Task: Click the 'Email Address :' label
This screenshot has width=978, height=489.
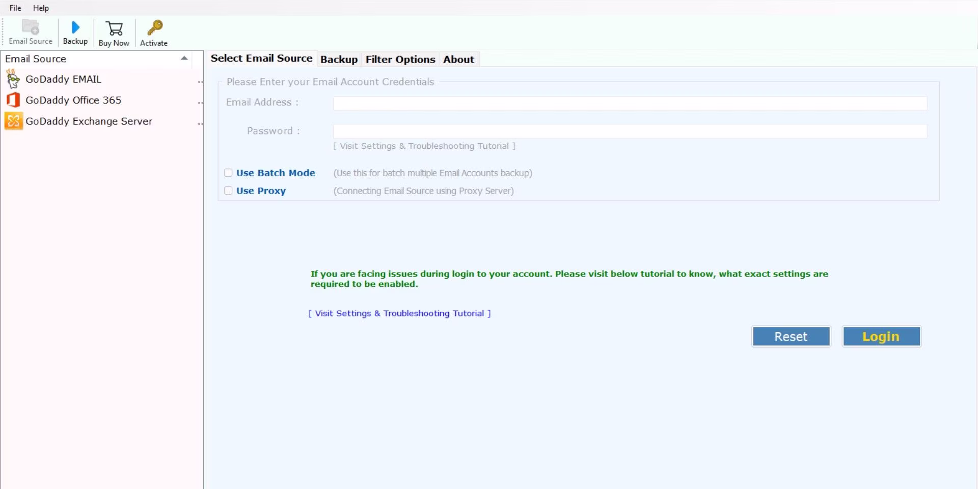Action: click(x=262, y=102)
